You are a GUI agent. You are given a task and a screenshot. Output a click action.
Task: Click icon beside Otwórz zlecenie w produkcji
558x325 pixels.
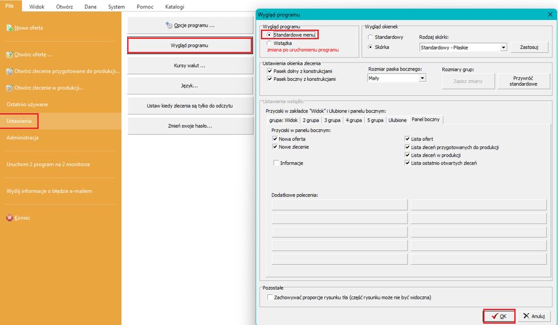pyautogui.click(x=10, y=88)
